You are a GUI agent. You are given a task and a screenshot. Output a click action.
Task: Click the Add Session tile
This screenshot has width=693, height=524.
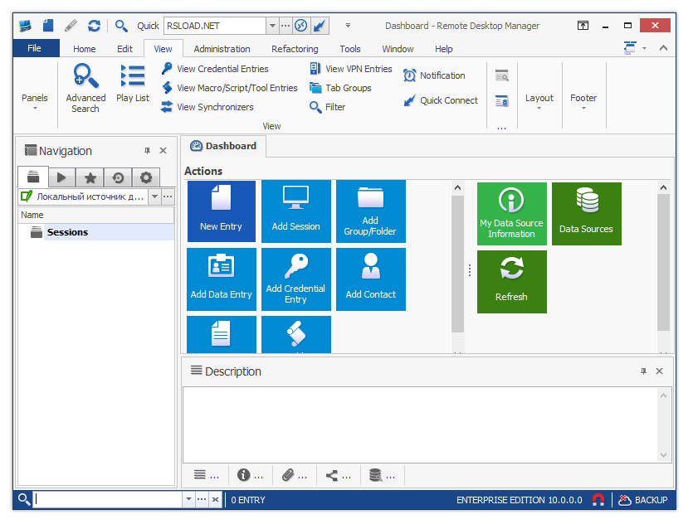[x=295, y=211]
